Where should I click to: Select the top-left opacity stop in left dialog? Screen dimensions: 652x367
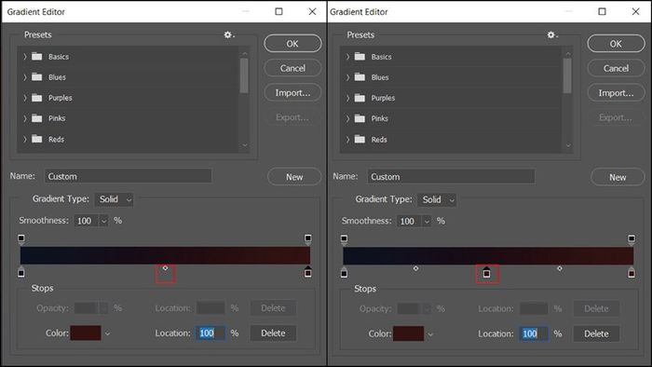click(21, 238)
